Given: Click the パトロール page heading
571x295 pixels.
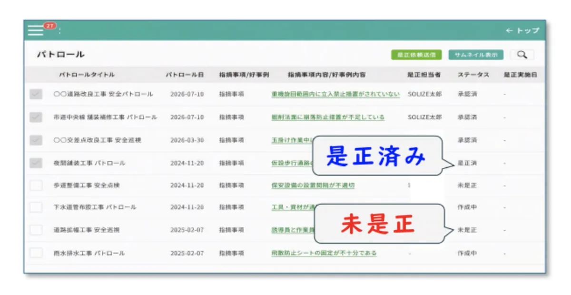Looking at the screenshot, I should tap(61, 55).
